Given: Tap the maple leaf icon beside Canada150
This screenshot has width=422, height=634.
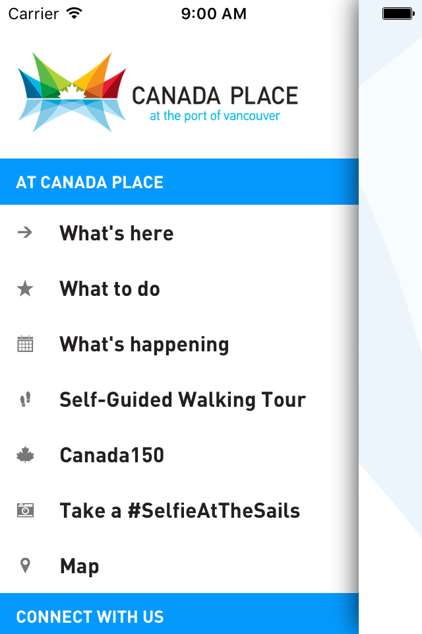Looking at the screenshot, I should click(25, 455).
